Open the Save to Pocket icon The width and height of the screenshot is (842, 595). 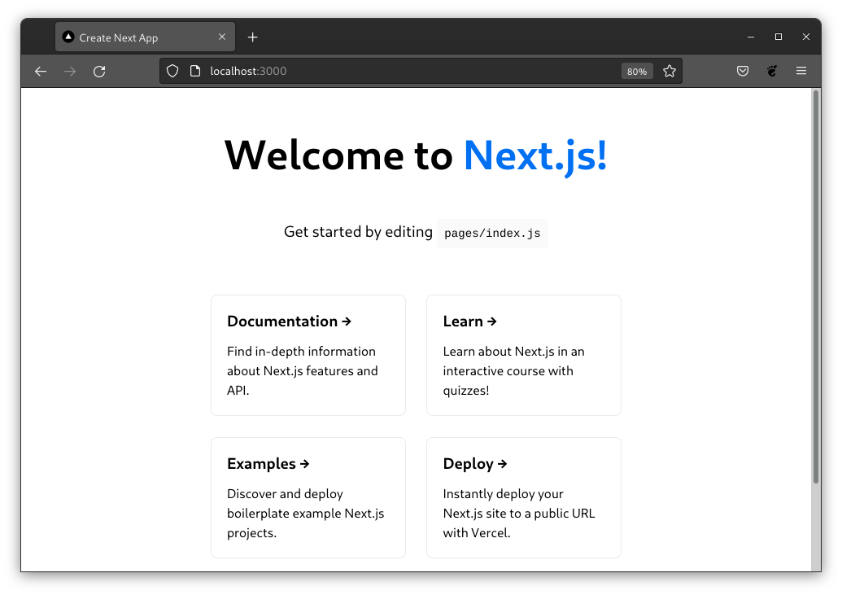tap(743, 72)
